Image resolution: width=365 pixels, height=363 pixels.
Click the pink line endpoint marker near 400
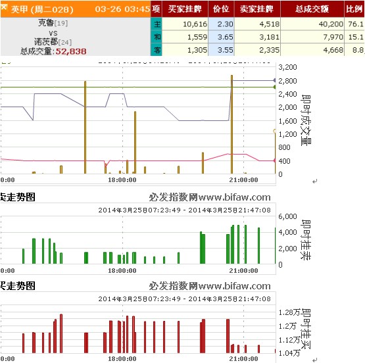tap(275, 160)
